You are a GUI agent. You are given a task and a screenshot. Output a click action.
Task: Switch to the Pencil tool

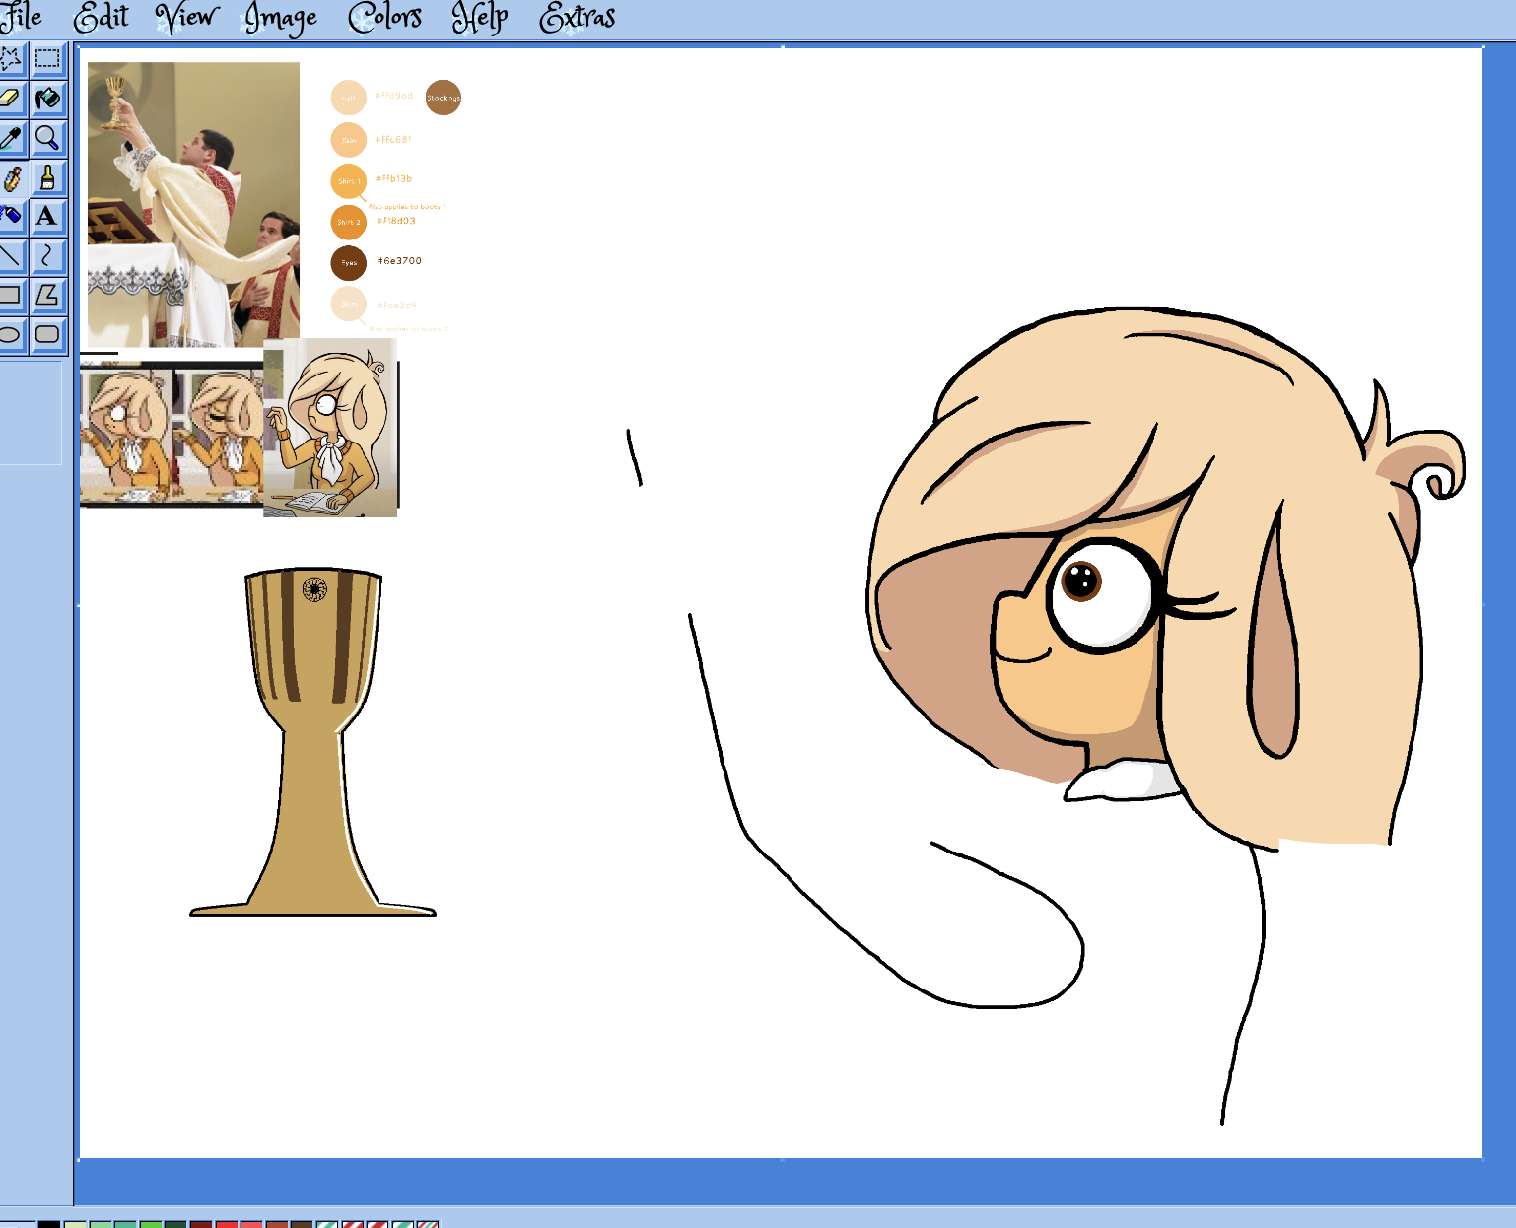[11, 177]
